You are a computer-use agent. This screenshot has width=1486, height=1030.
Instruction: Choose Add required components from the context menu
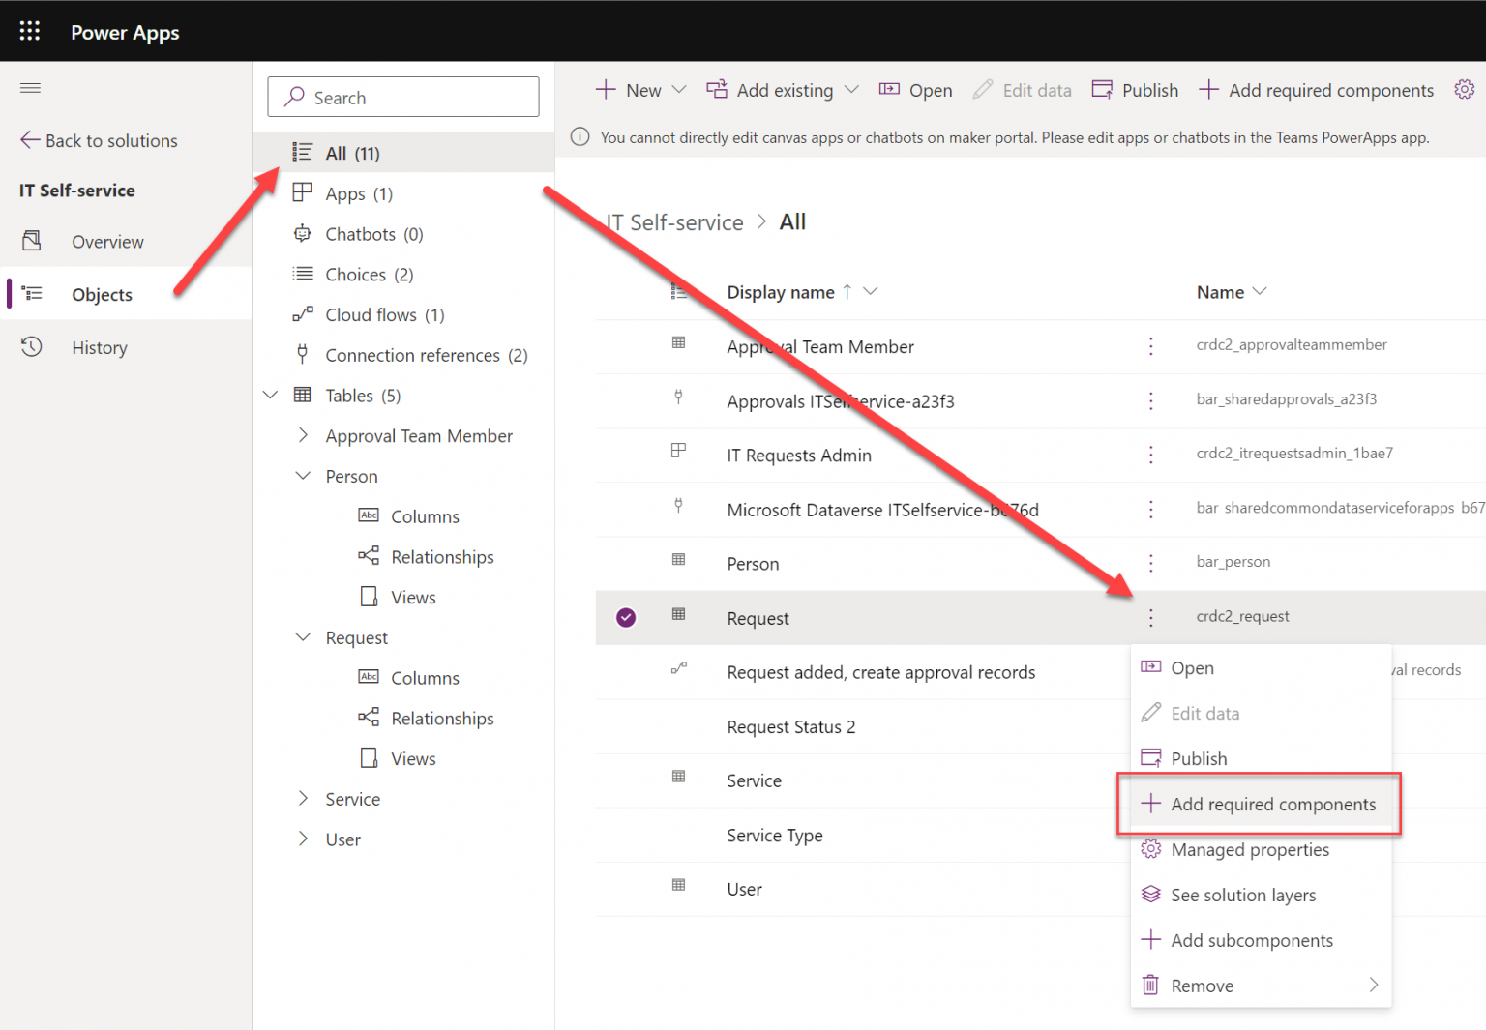pos(1272,804)
